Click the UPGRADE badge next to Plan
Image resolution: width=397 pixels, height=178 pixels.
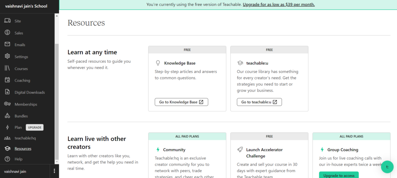pos(35,127)
